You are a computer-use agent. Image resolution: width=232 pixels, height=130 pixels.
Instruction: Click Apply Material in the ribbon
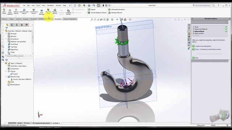pos(10,12)
